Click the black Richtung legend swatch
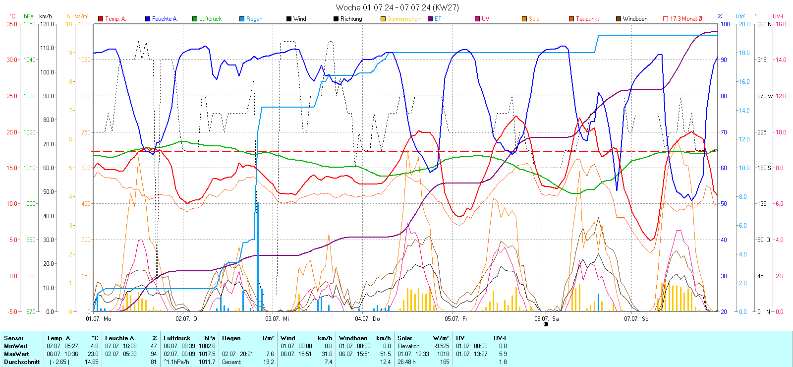Viewport: 793px width, 367px height. click(x=336, y=19)
